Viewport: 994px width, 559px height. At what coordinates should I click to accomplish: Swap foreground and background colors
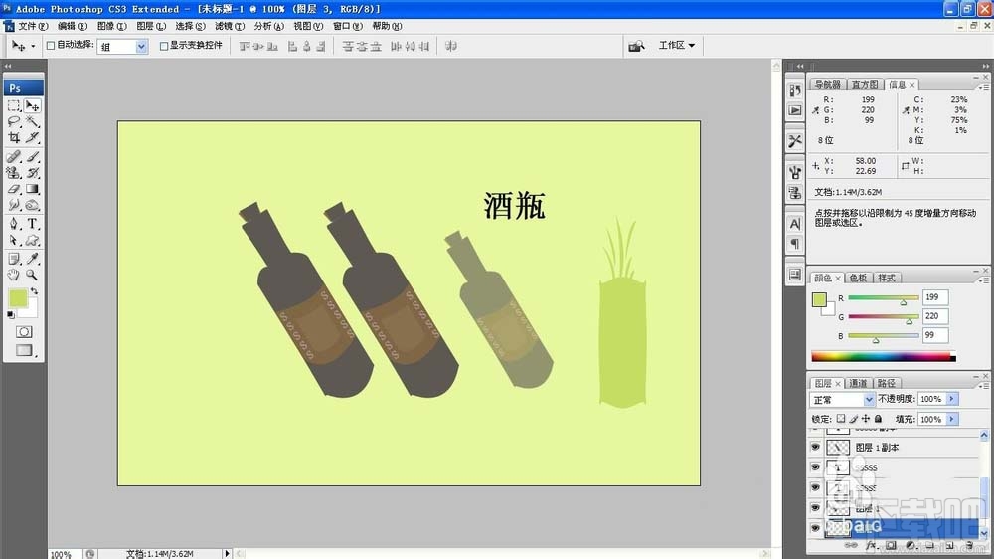click(x=34, y=291)
